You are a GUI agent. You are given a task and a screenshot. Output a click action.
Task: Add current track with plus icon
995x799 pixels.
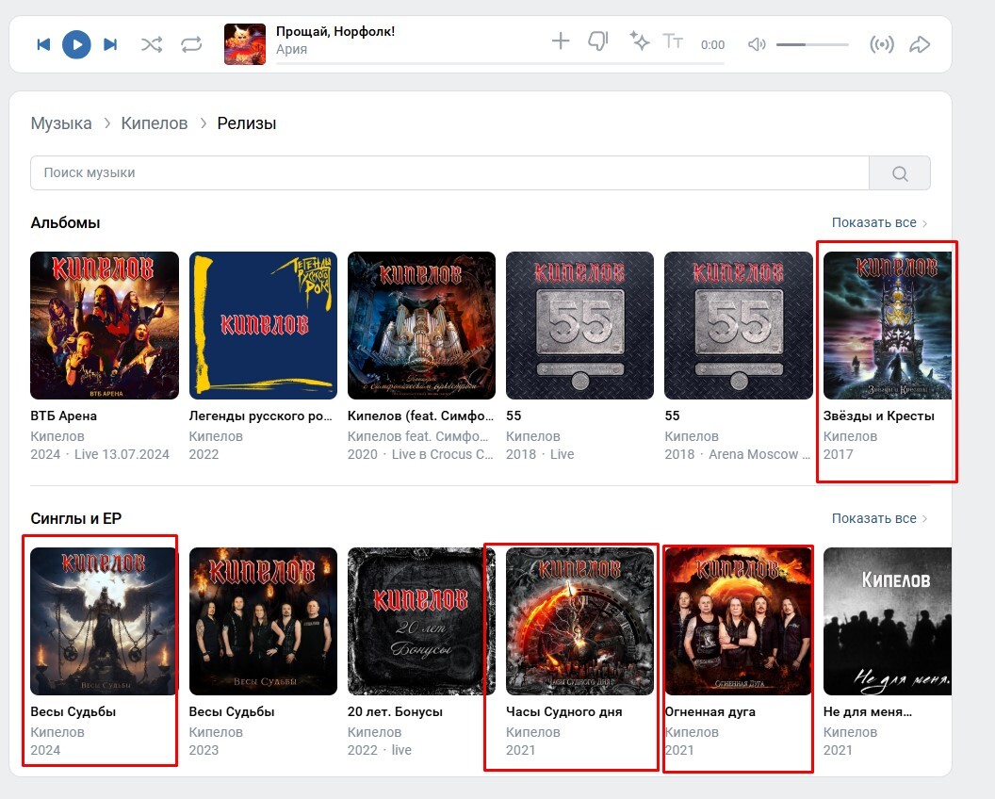[561, 41]
